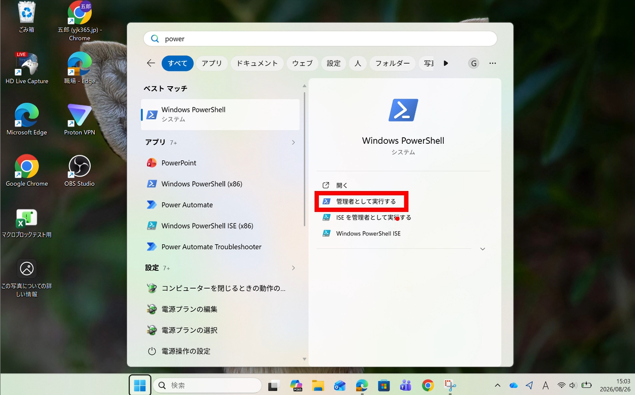Select Windows PowerShell ISE (x86) result

(221, 226)
